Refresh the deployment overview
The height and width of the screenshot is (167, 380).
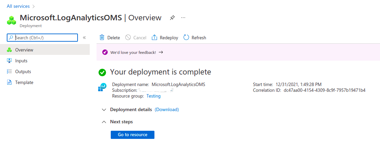[x=195, y=38]
